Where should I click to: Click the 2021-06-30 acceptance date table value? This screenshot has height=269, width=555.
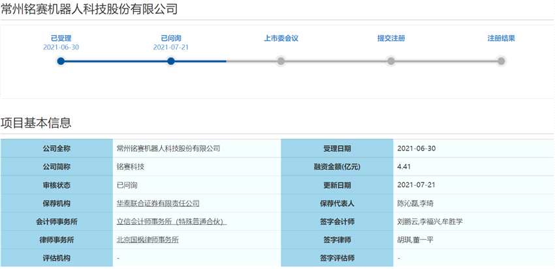pyautogui.click(x=417, y=149)
